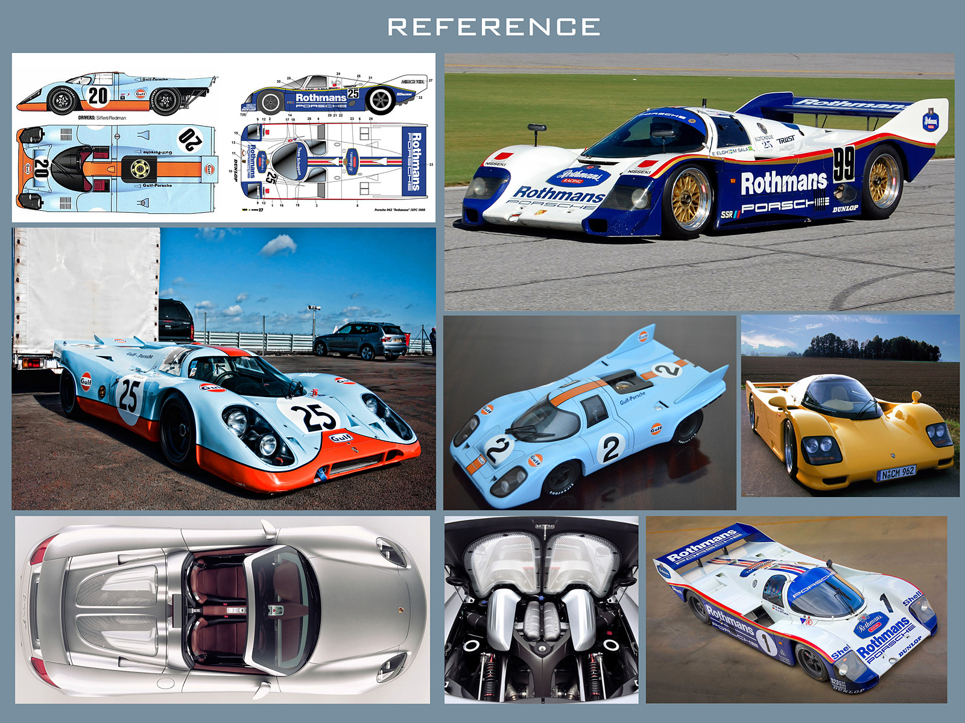The image size is (965, 723).
Task: Select the Gulf Porsche 917 number 25 photo
Action: pos(224,369)
